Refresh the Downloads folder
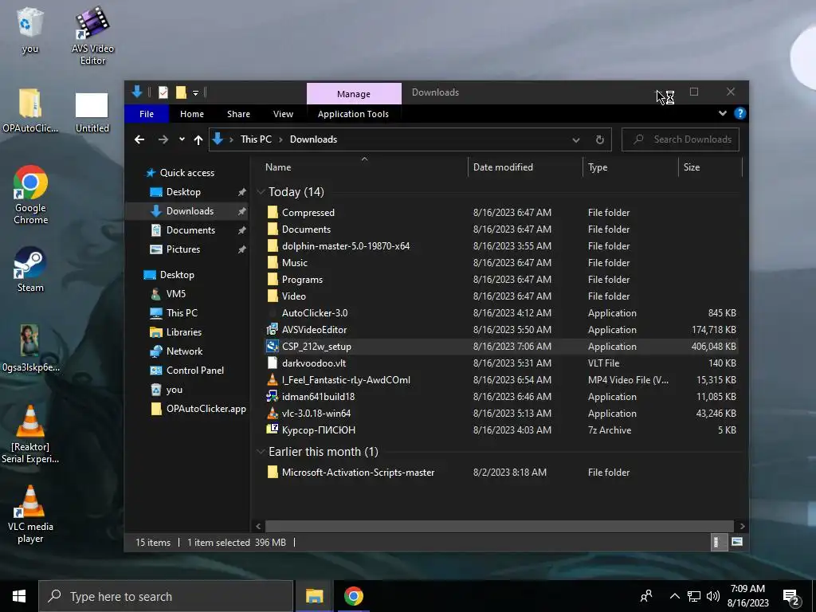This screenshot has width=816, height=612. pyautogui.click(x=599, y=139)
